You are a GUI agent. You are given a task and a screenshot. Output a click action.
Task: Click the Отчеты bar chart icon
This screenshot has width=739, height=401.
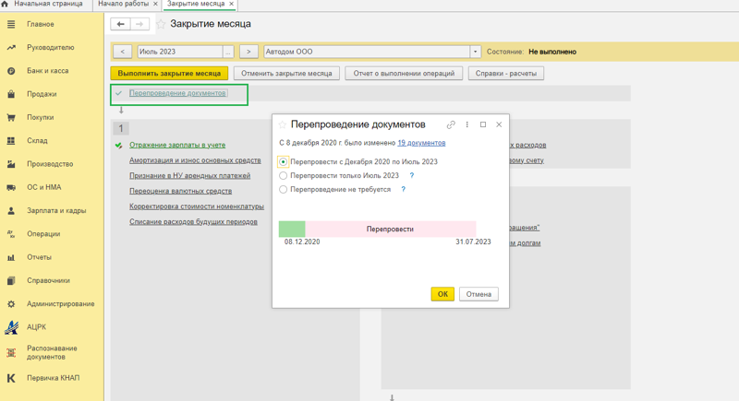click(11, 257)
